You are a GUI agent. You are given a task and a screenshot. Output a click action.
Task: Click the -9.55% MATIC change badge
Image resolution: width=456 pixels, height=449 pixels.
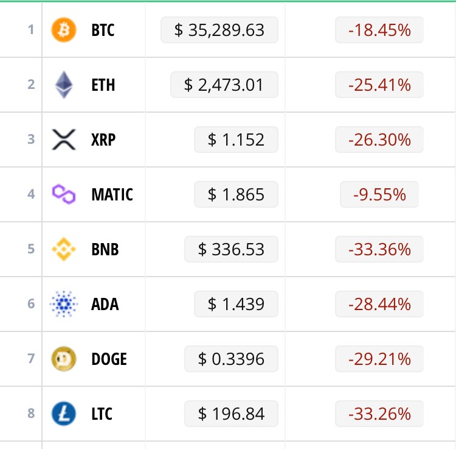379,194
